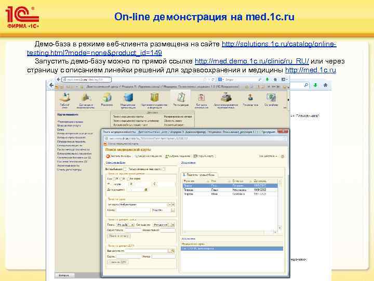Click the bookmark star in address bar
The height and width of the screenshot is (281, 374).
205,79
